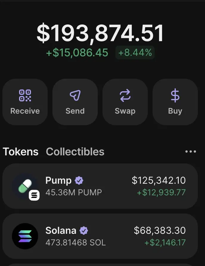Click the $193,874.51 total balance
The width and height of the screenshot is (205, 266).
[x=100, y=33]
